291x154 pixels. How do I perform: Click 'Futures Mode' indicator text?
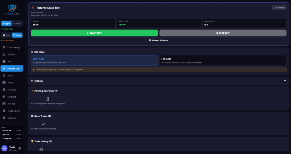coord(8,40)
